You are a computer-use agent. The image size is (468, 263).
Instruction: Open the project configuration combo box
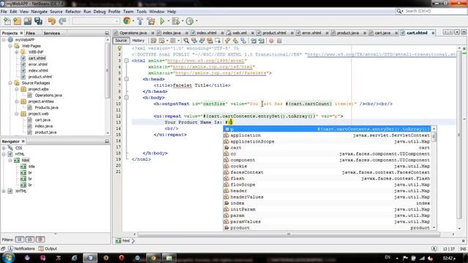pyautogui.click(x=96, y=21)
